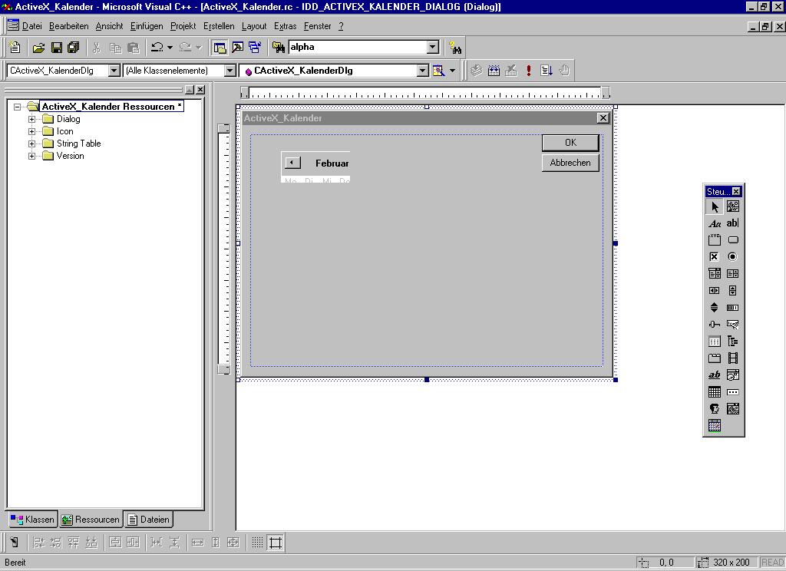Screen dimensions: 786x571
Task: Toggle the dialog grid display
Action: [257, 543]
